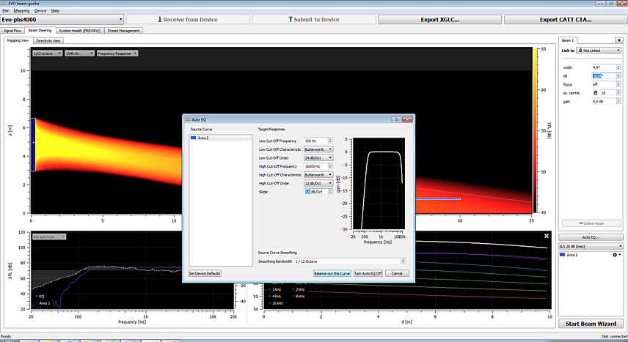628x342 pixels.
Task: Click the beam tilt value field
Action: tap(604, 75)
